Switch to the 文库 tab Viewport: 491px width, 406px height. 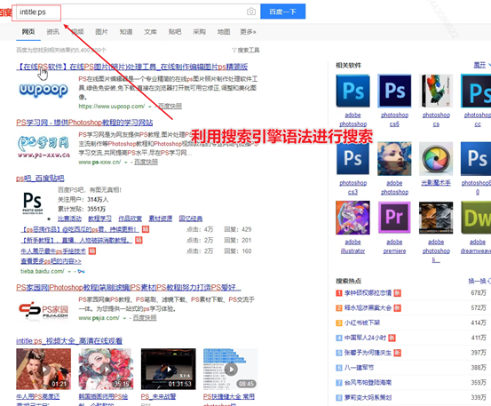[150, 32]
